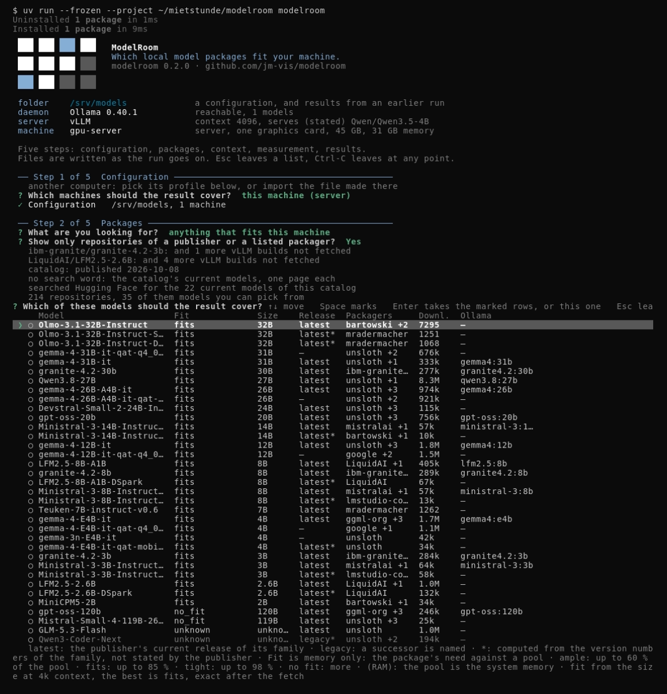Open github.com/jm-vis/modelroom link
This screenshot has height=694, width=667.
[275, 66]
